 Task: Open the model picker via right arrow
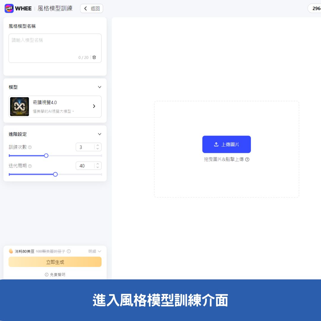tap(94, 106)
